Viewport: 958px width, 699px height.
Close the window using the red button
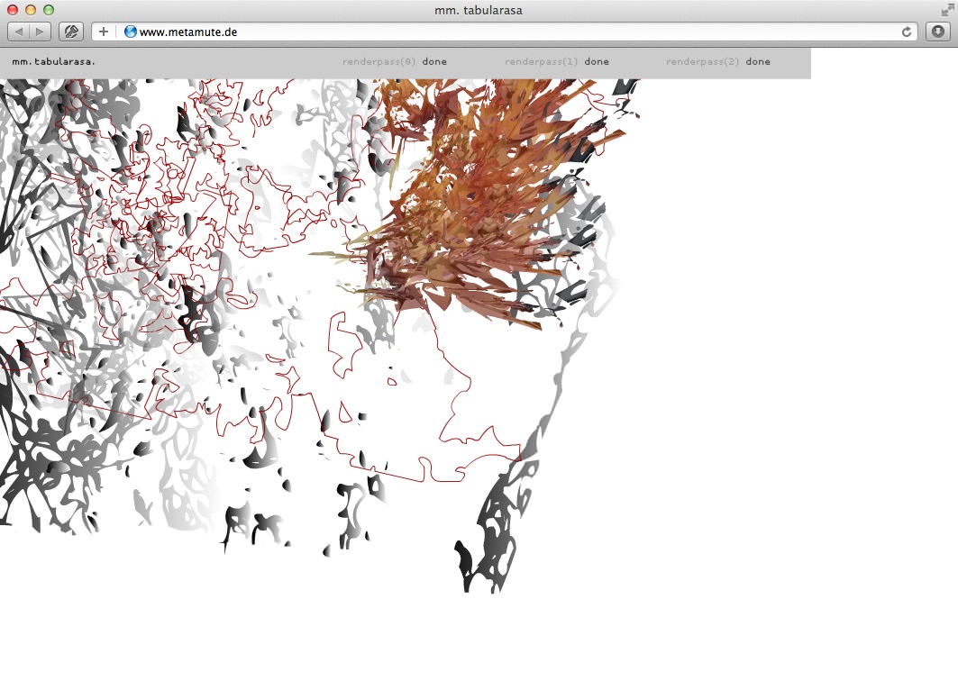(x=13, y=10)
